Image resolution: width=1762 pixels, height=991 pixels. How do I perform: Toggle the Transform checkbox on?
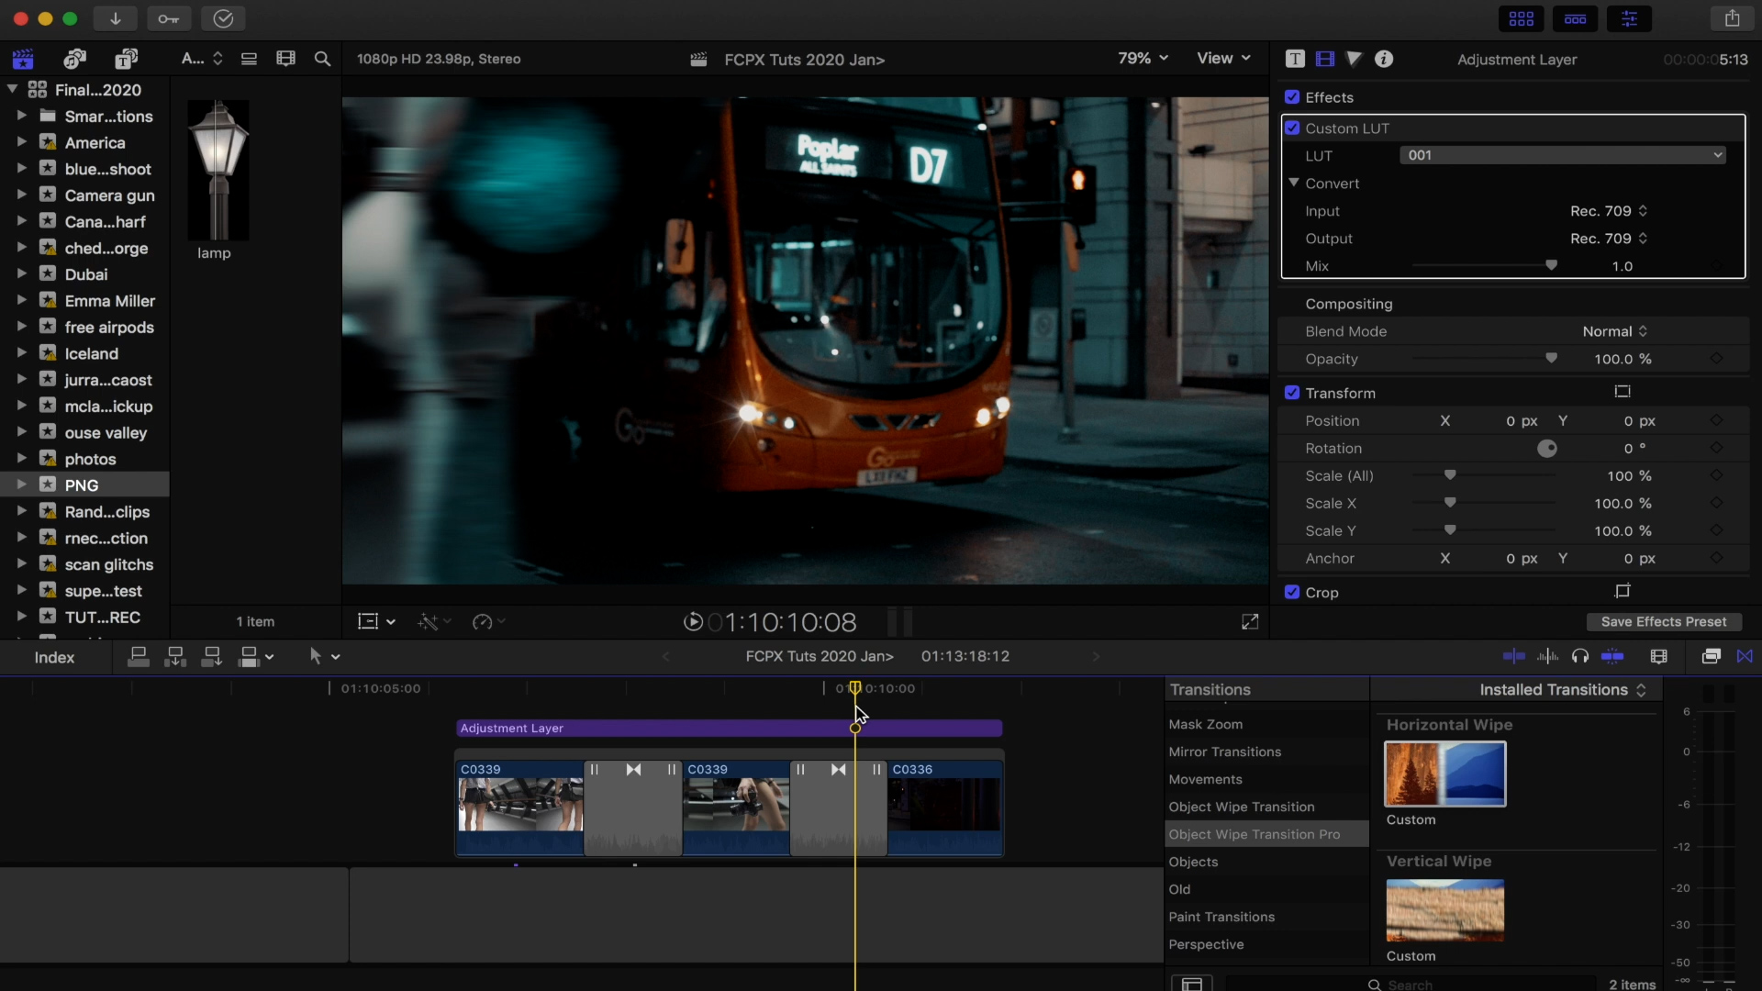point(1290,392)
